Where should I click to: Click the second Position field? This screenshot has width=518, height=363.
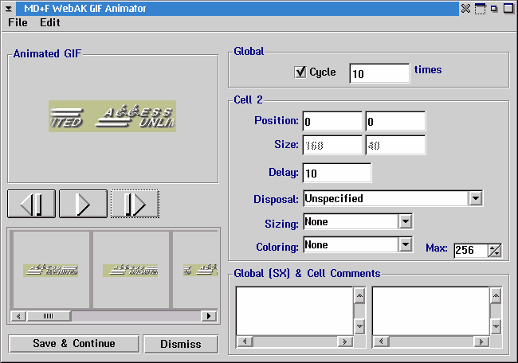[395, 122]
